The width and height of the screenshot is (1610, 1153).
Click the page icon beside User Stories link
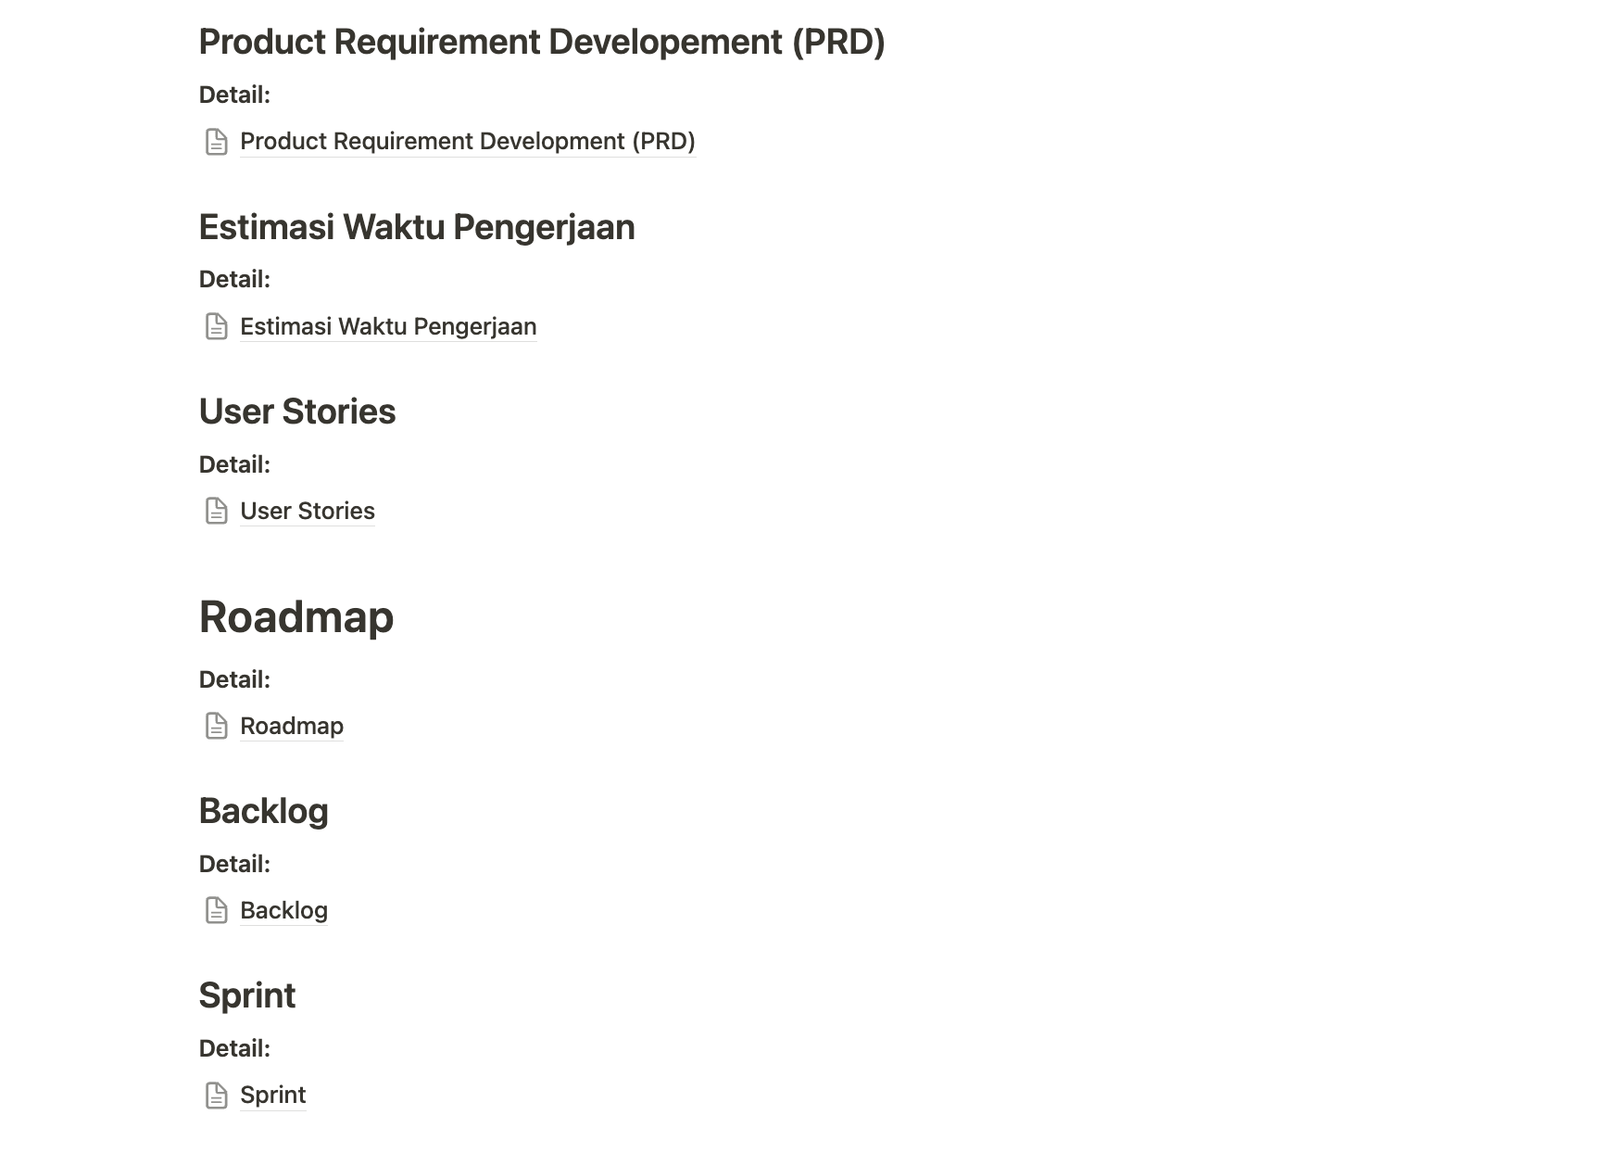pyautogui.click(x=216, y=511)
